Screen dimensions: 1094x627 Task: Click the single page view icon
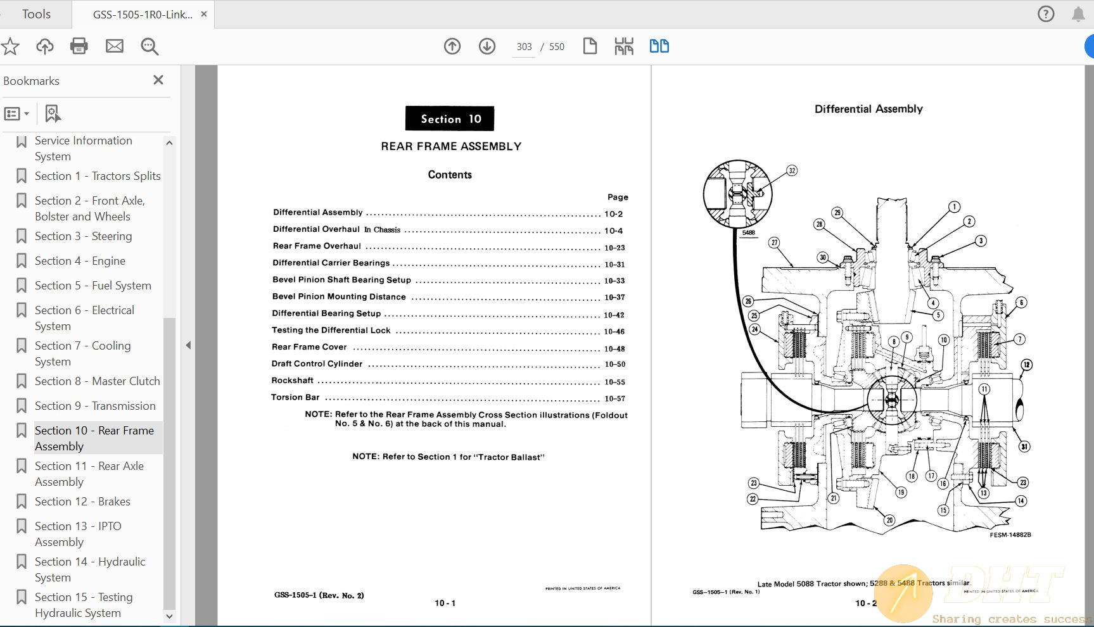pos(590,46)
